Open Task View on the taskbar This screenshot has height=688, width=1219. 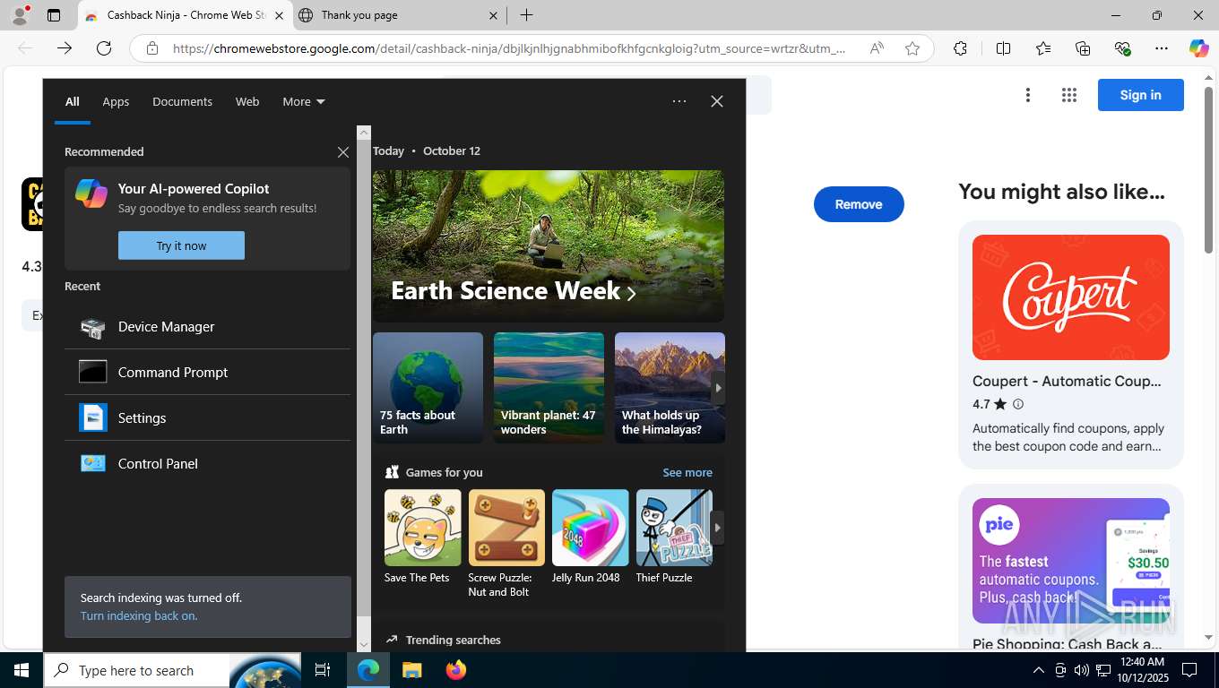[x=323, y=670]
